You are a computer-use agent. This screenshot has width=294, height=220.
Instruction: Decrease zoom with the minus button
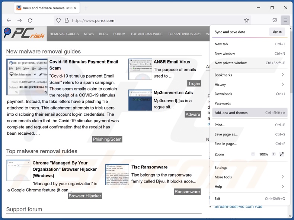click(253, 154)
